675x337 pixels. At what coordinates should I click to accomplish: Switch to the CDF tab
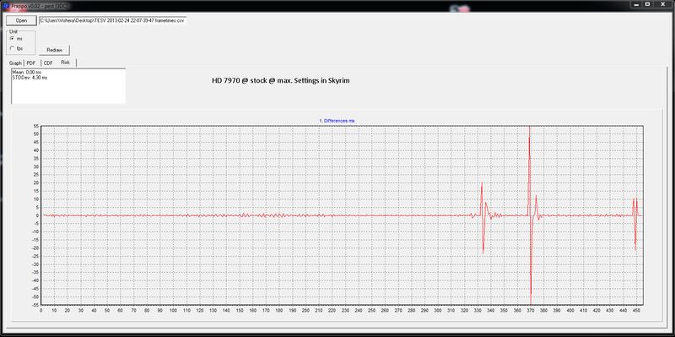click(x=48, y=63)
